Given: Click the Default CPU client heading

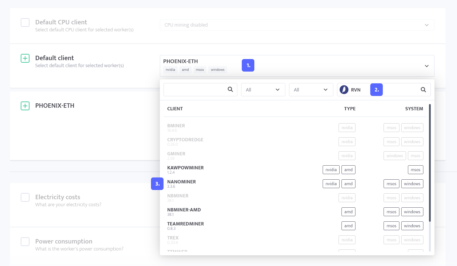Looking at the screenshot, I should [61, 22].
